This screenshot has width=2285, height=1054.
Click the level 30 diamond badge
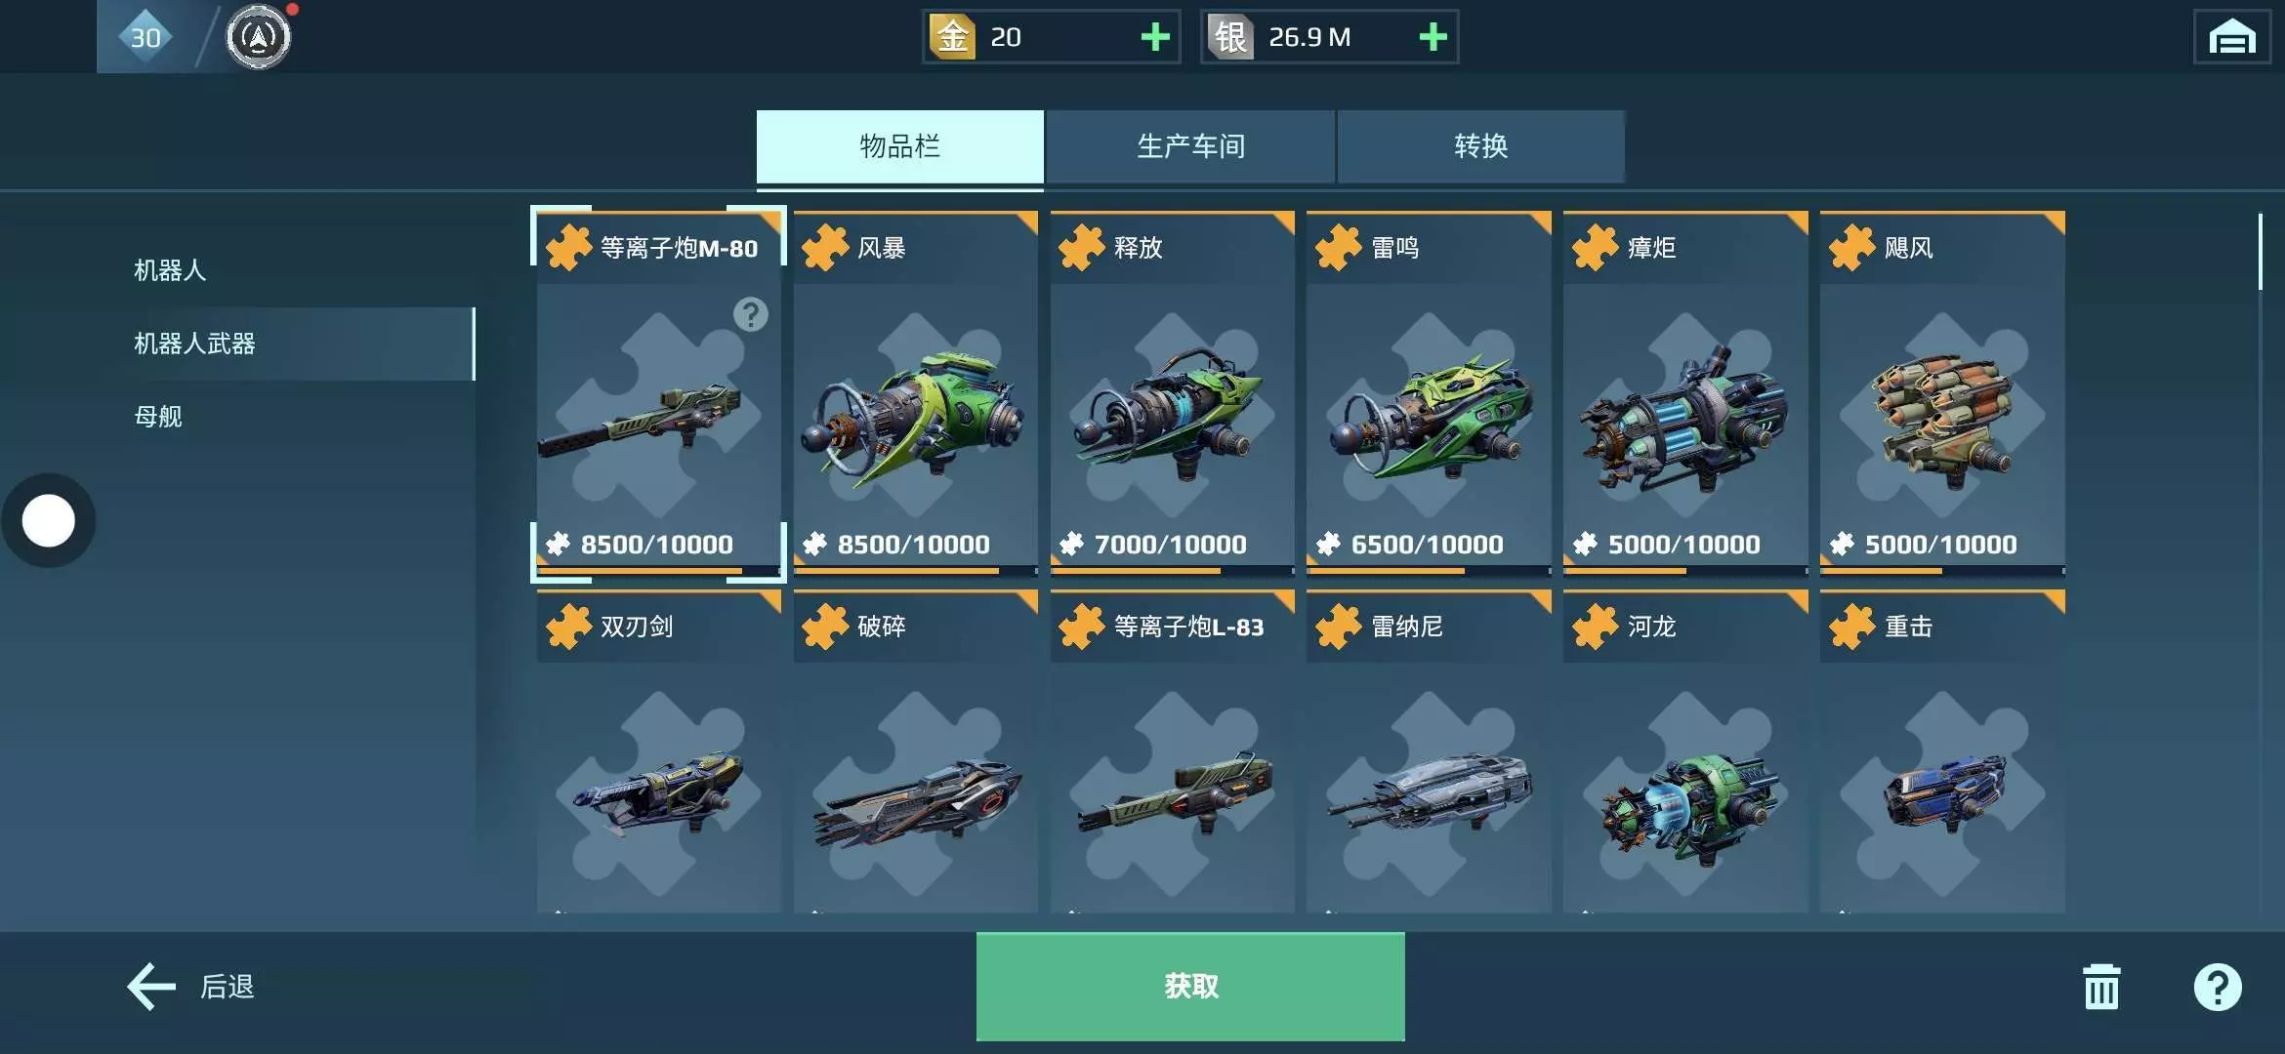tap(145, 37)
